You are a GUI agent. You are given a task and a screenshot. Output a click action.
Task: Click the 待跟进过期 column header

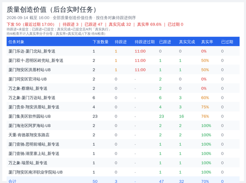(145, 42)
